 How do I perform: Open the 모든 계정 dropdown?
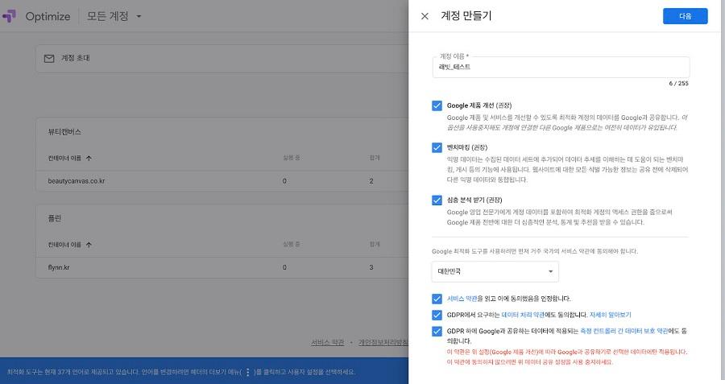click(114, 16)
